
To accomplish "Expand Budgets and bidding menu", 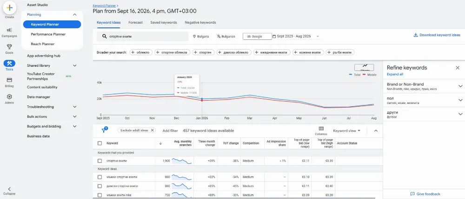I will tap(74, 126).
